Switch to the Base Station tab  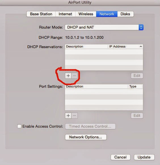point(41,14)
